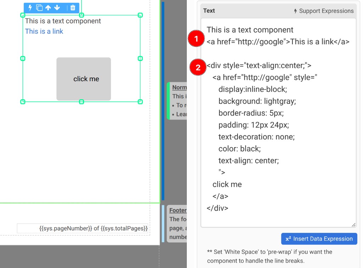Move component down with the down arrow
Image resolution: width=363 pixels, height=268 pixels.
pos(57,7)
